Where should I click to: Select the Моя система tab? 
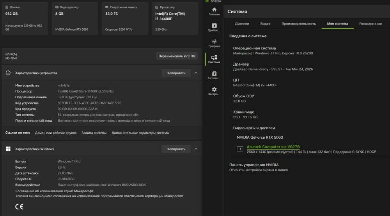[x=337, y=24]
